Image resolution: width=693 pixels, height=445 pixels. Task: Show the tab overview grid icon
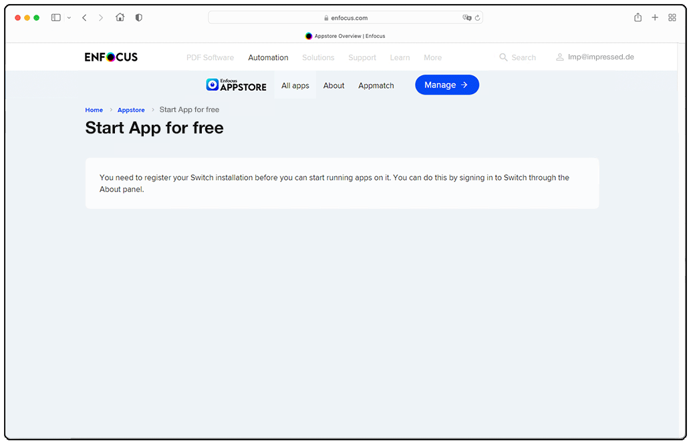tap(672, 17)
